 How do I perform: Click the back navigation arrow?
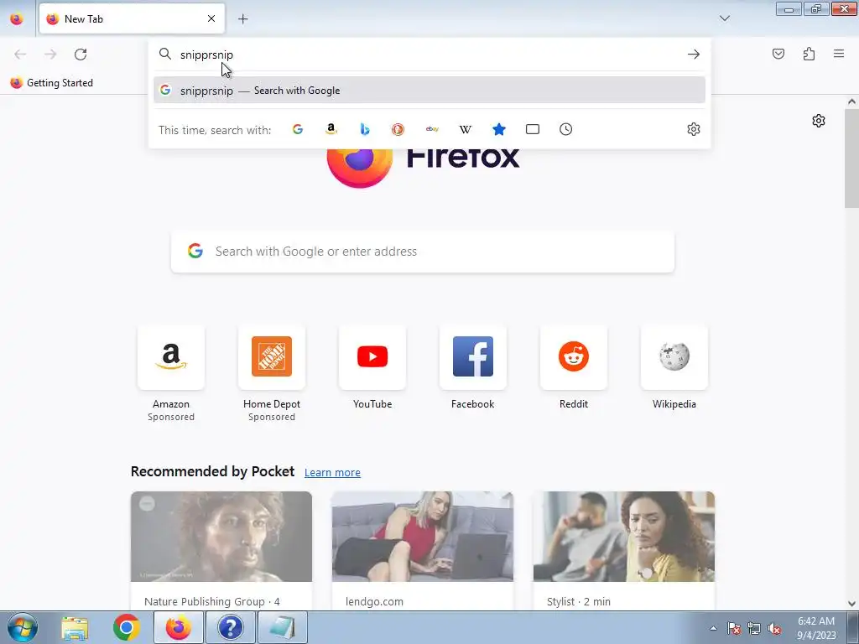click(x=20, y=55)
